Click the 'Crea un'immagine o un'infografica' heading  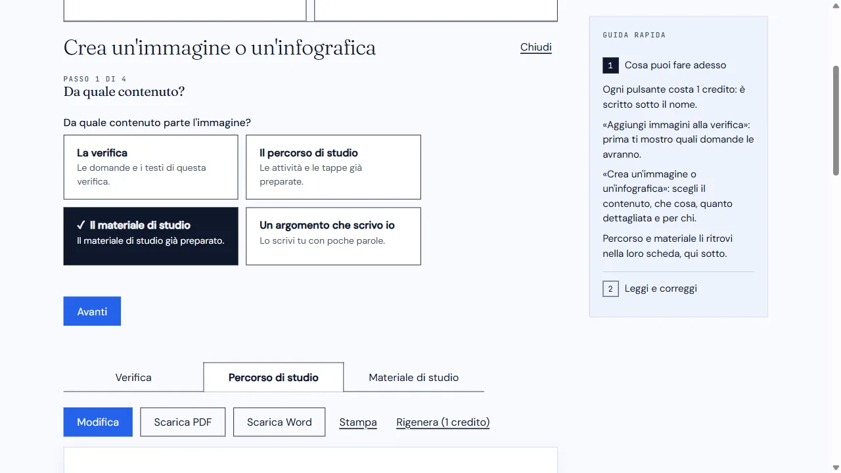(x=219, y=47)
